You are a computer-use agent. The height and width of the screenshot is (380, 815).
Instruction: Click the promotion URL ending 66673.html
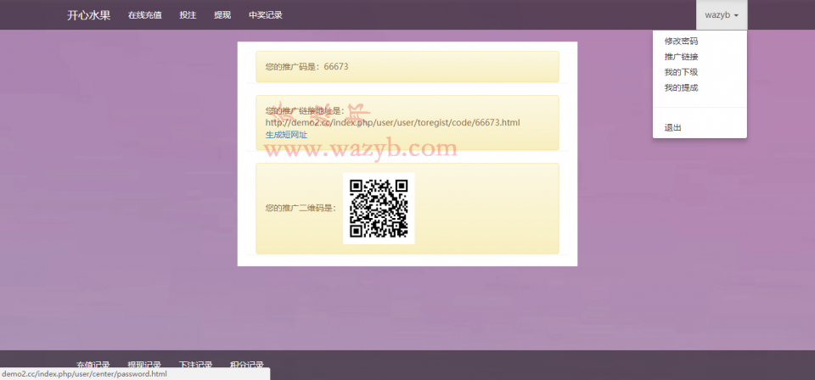392,122
